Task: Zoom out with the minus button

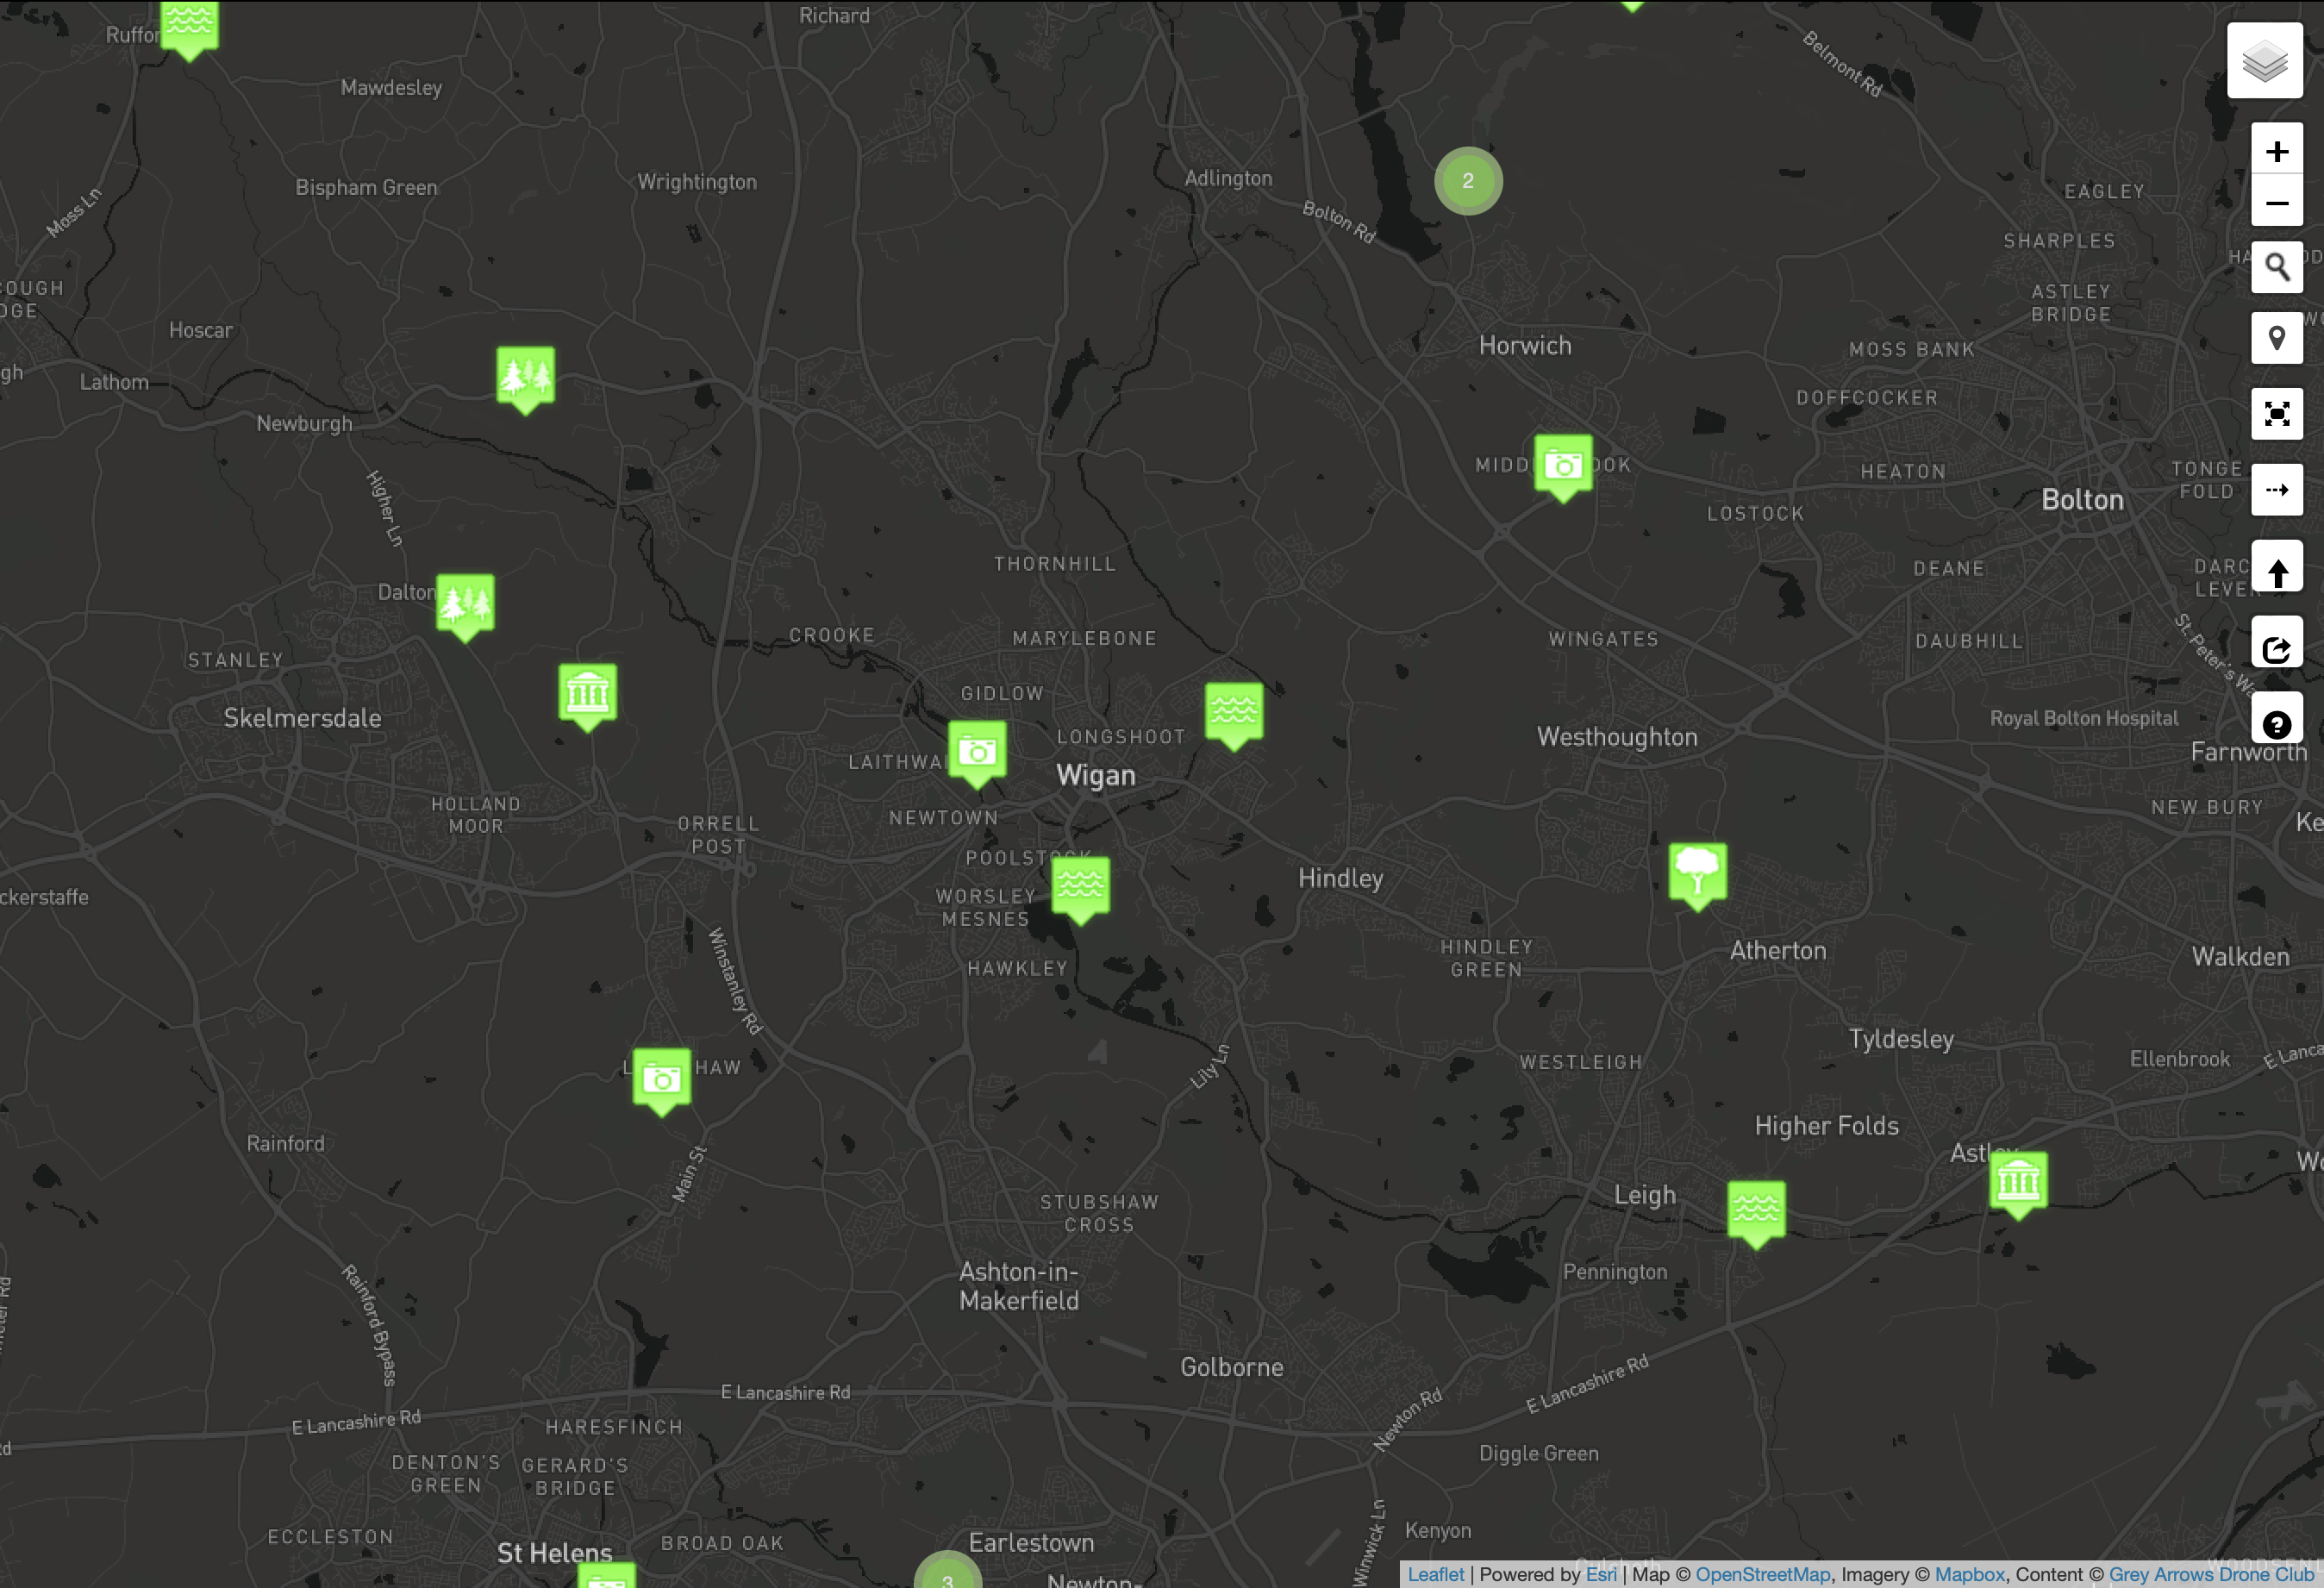Action: coord(2277,203)
